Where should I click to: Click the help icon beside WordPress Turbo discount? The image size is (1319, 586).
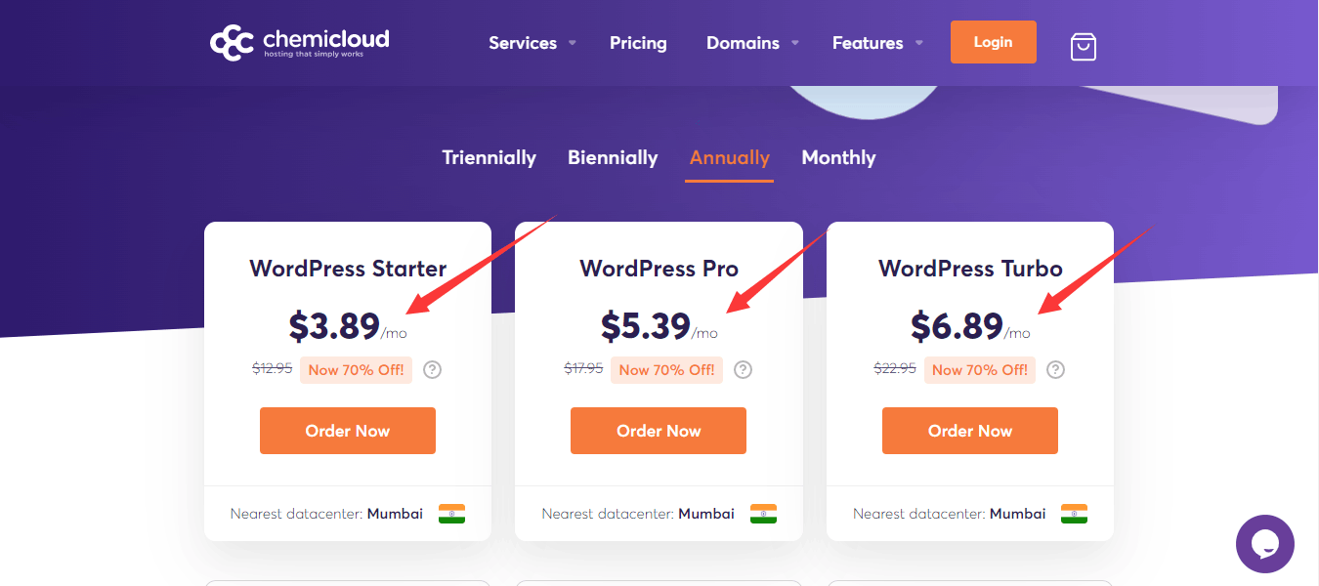(x=1055, y=369)
